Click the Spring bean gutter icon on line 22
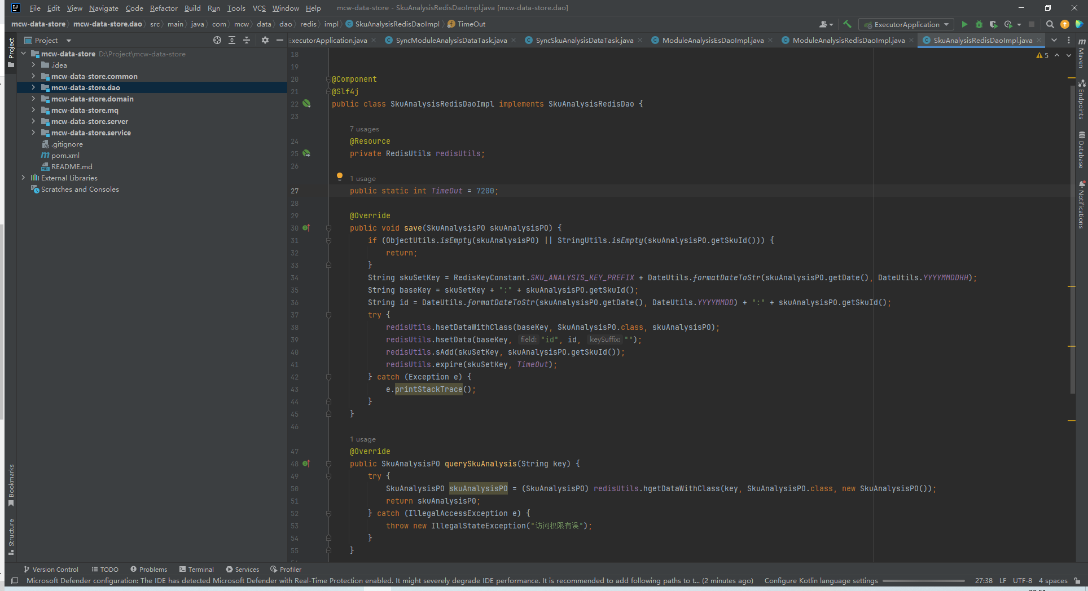 306,104
